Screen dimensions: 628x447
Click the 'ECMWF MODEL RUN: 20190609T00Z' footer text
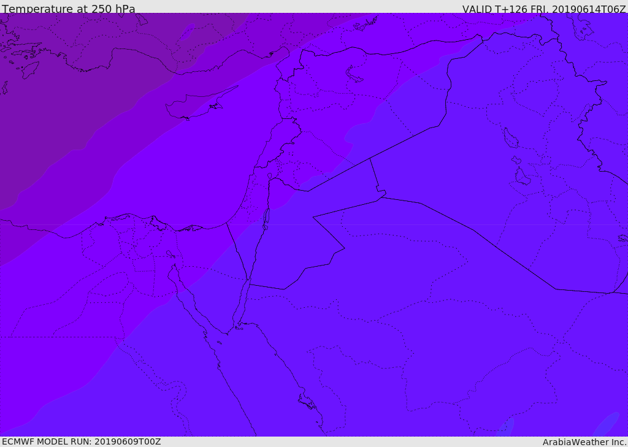tap(82, 441)
